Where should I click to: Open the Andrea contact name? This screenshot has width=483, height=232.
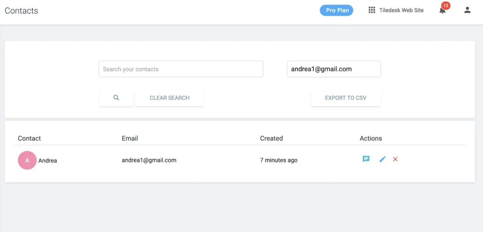[47, 161]
